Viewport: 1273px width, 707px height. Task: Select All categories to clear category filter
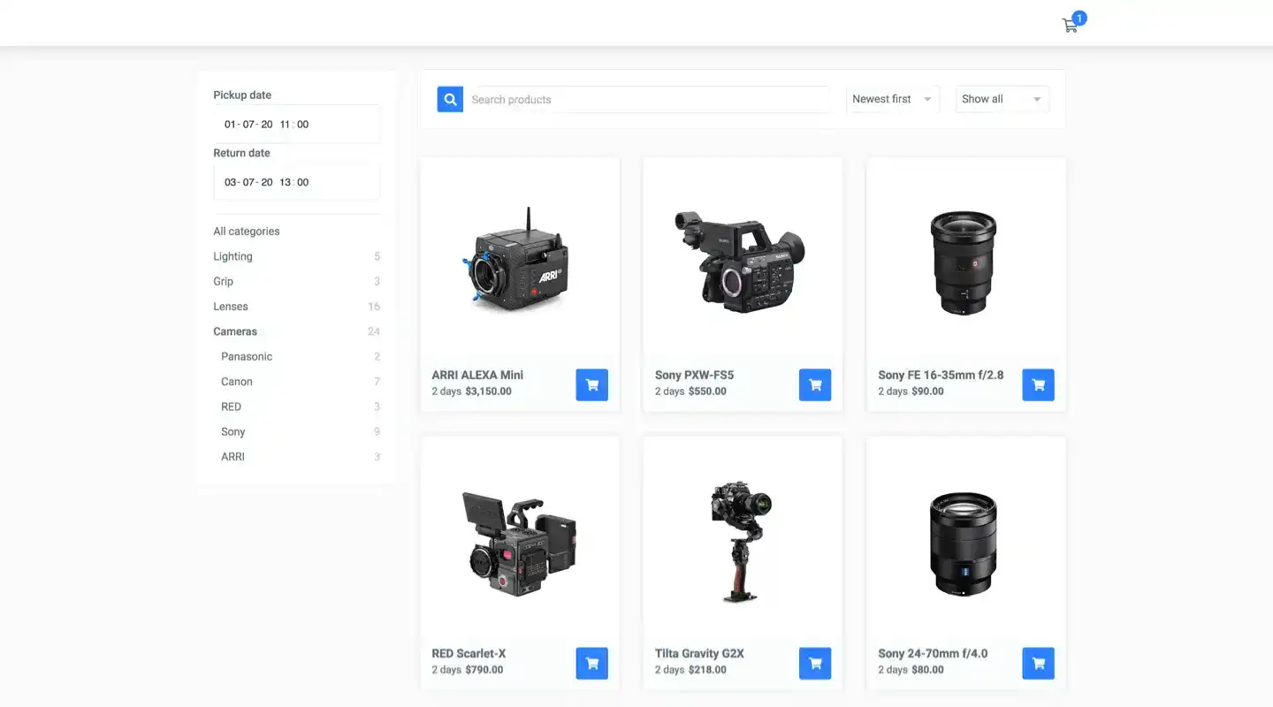pos(246,231)
